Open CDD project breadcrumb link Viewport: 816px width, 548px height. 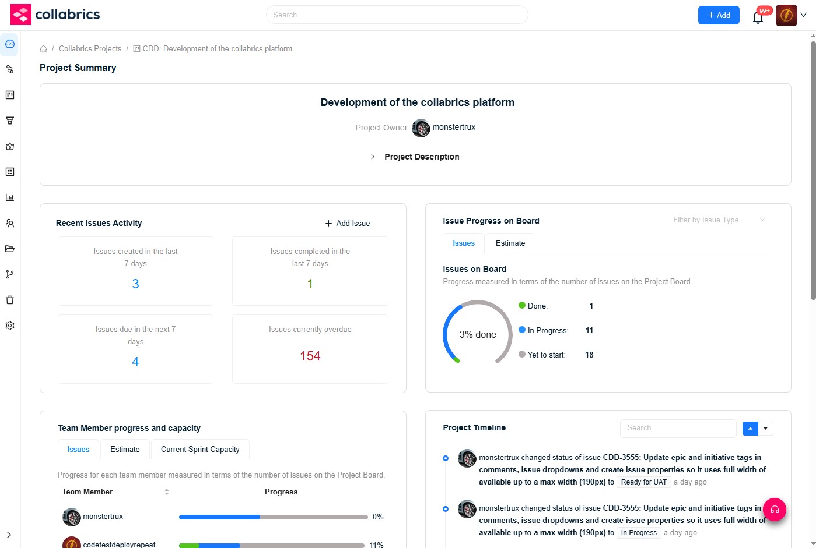[213, 49]
